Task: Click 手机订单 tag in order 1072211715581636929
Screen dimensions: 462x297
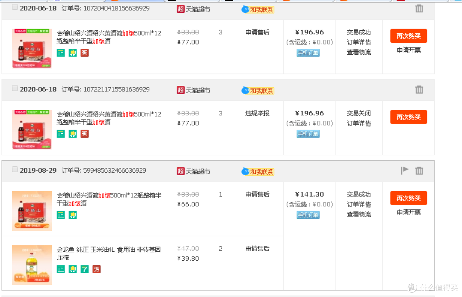Action: click(308, 134)
